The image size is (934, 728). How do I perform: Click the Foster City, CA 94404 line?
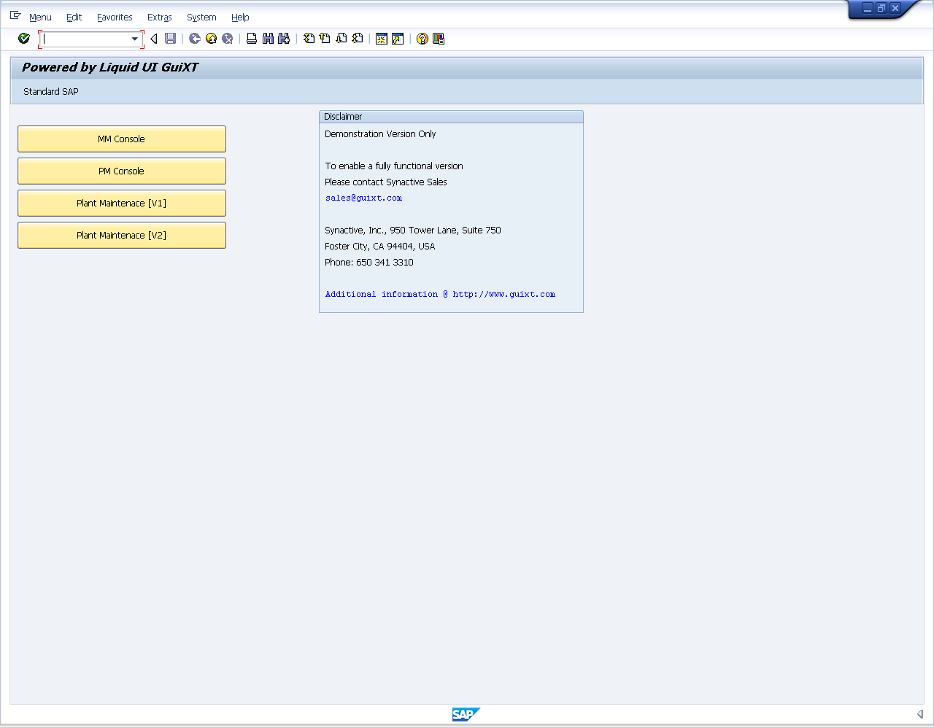379,247
